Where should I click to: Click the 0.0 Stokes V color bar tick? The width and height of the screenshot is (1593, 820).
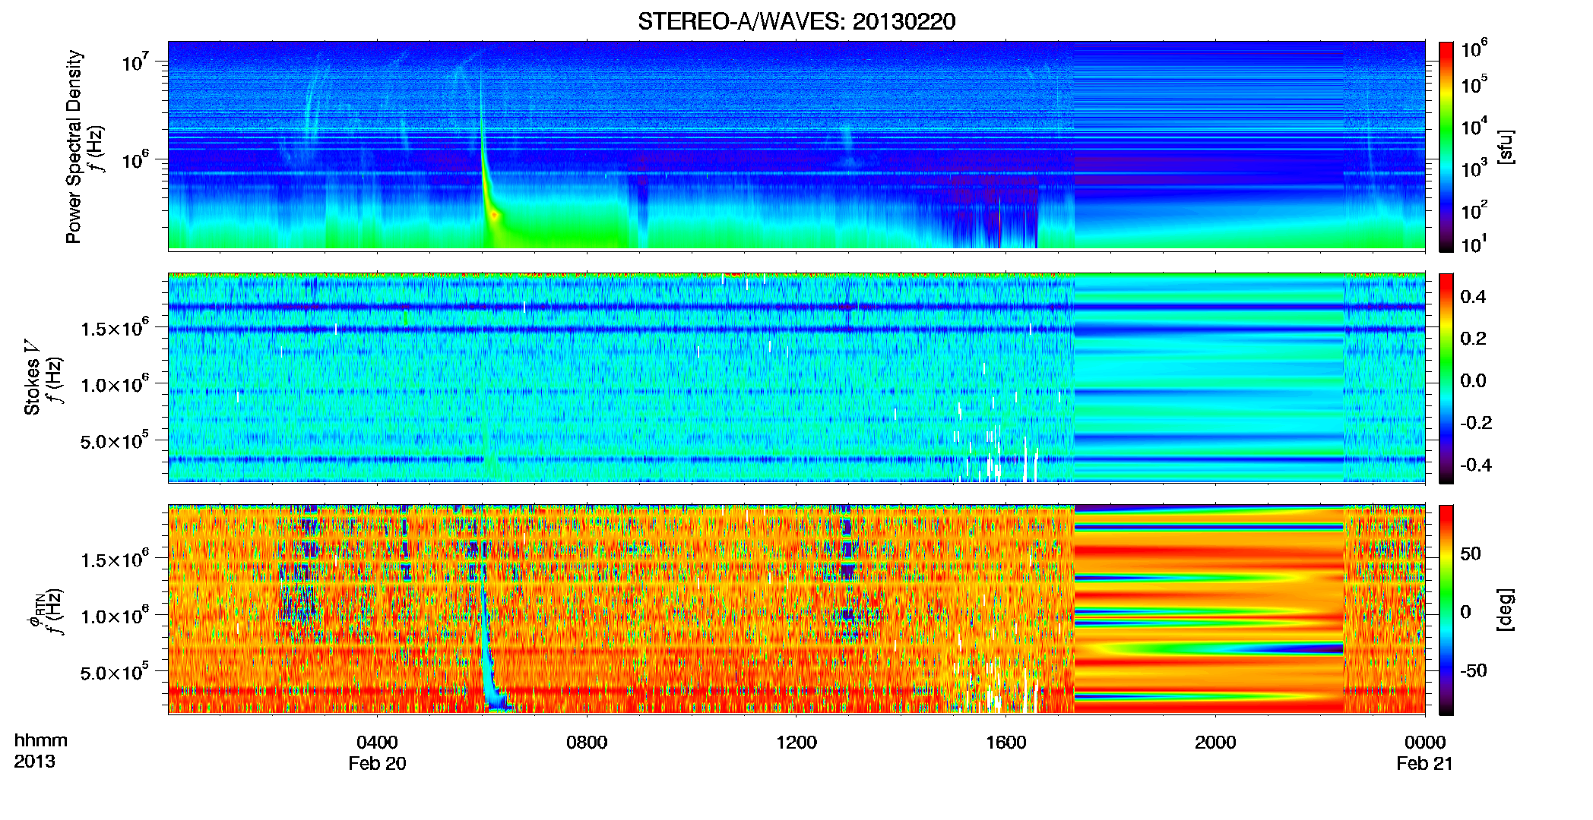(x=1473, y=380)
